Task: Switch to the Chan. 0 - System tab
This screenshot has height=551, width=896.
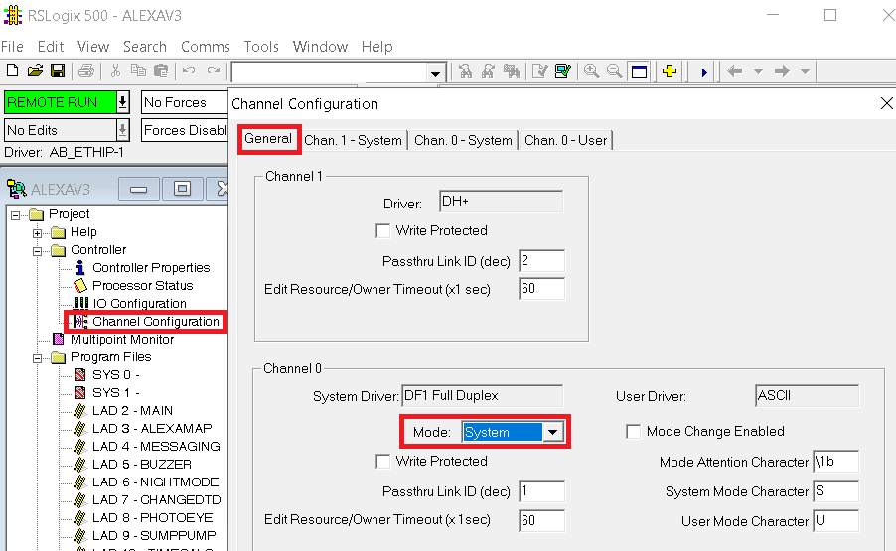Action: 463,140
